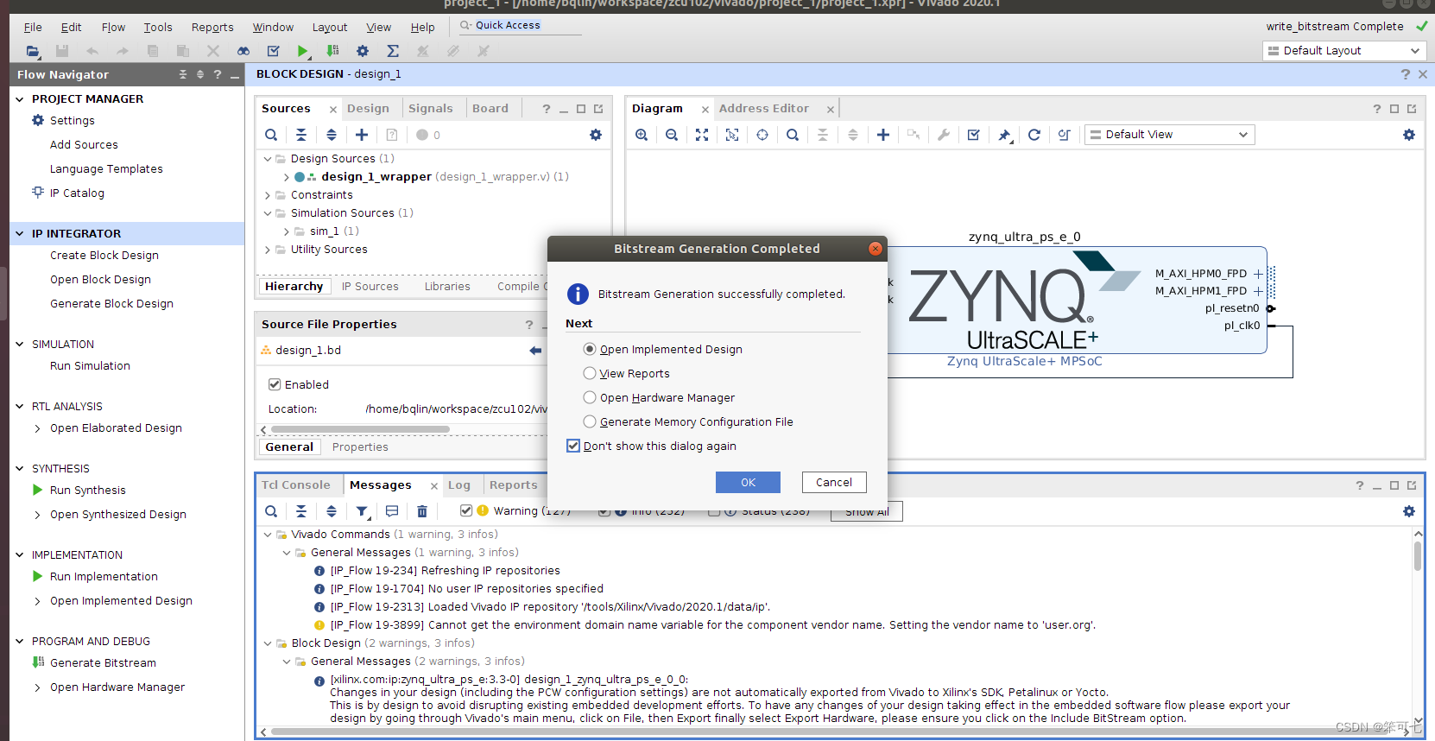Expand the Utility Sources folder

pyautogui.click(x=268, y=250)
